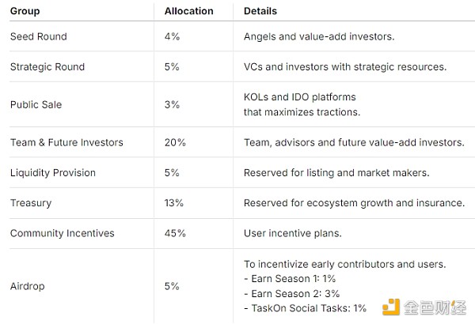Image resolution: width=475 pixels, height=324 pixels.
Task: Click the 'TaskOn Social Tasks: 1%' line
Action: click(306, 307)
